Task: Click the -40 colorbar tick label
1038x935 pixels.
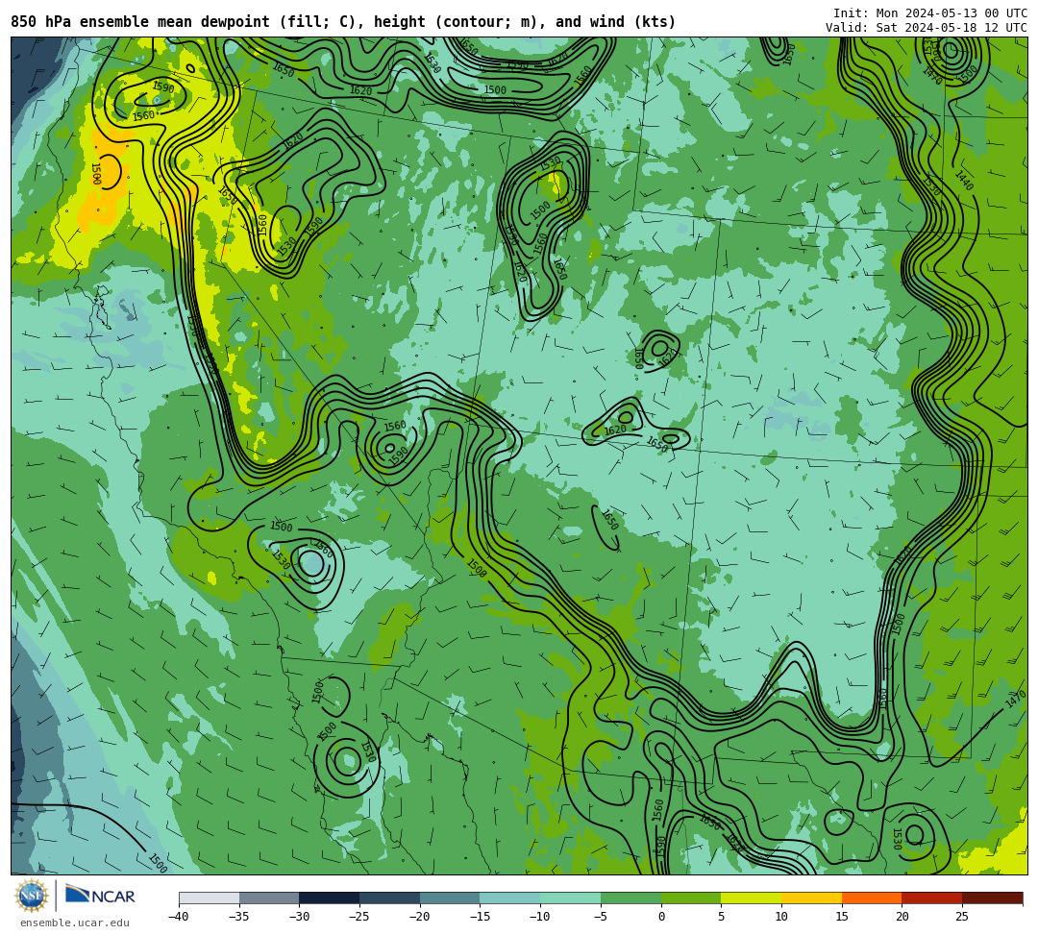Action: pyautogui.click(x=179, y=917)
